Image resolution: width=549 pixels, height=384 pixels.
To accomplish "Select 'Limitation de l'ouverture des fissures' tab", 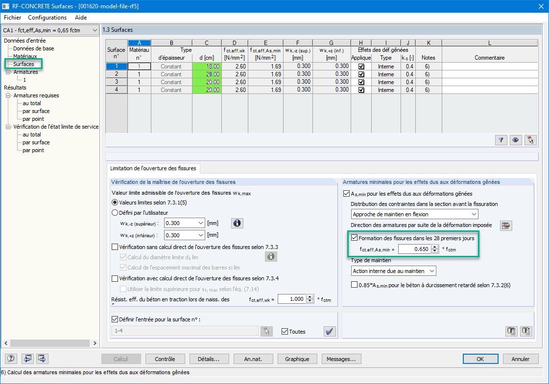I will point(153,168).
